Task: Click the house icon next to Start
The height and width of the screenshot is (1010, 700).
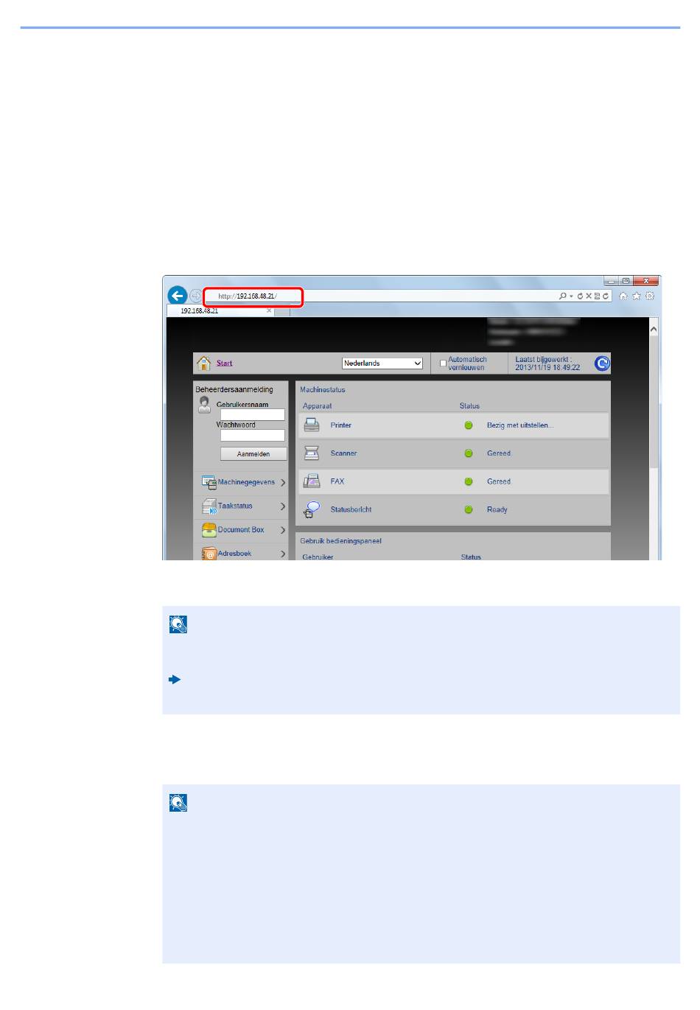Action: pyautogui.click(x=204, y=363)
